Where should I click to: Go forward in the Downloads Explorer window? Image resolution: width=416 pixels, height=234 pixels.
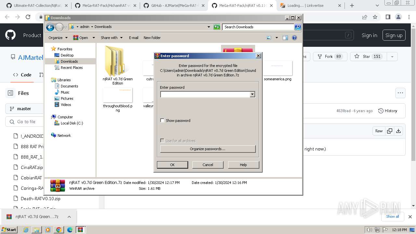pyautogui.click(x=59, y=27)
